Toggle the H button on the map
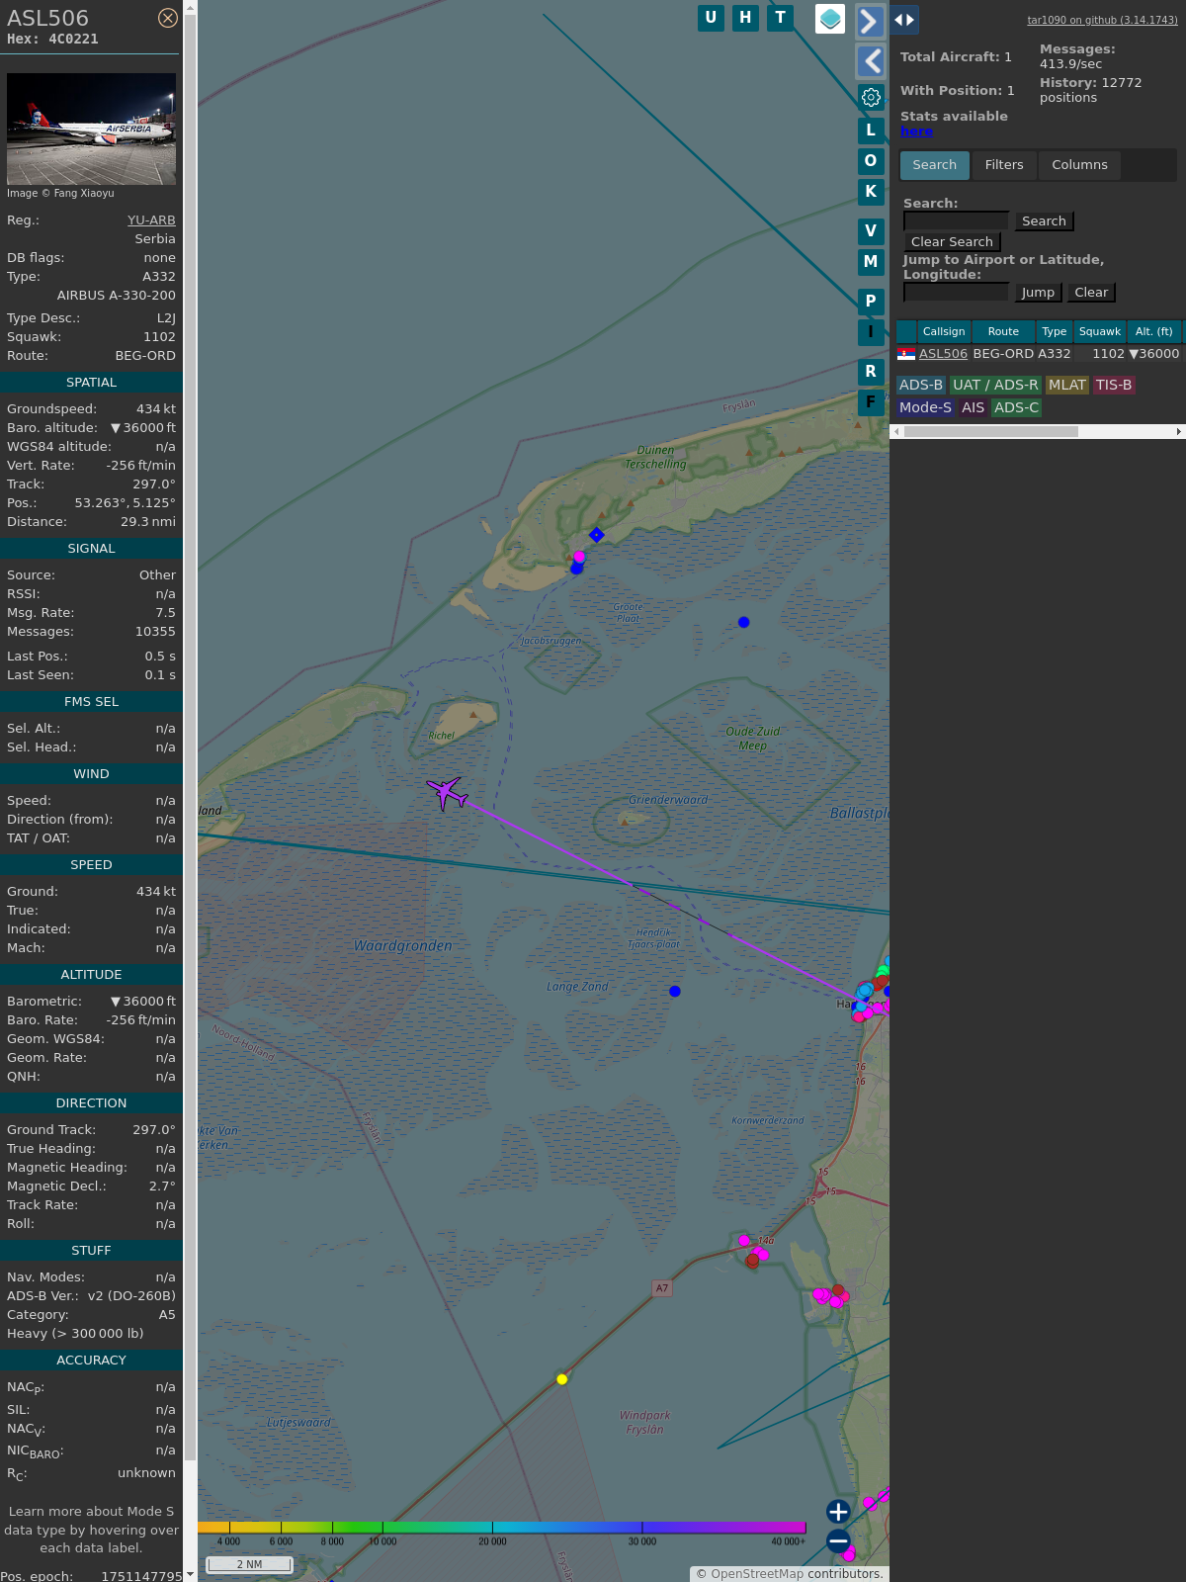The image size is (1186, 1582). 745,18
